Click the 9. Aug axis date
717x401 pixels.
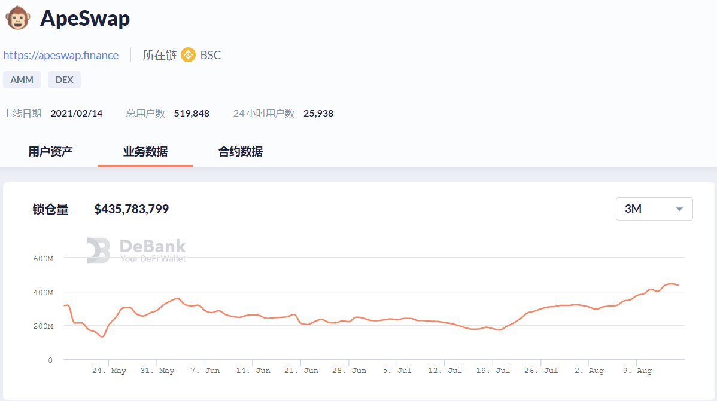[x=637, y=371]
